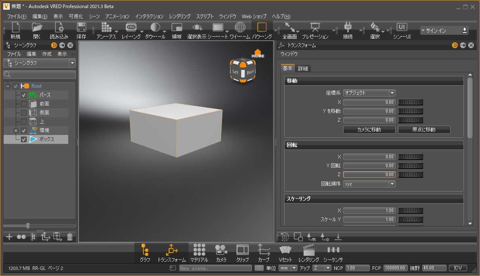Image resolution: width=480 pixels, height=276 pixels.
Task: Open the ファイル(F) menu in menu bar
Action: coord(17,16)
